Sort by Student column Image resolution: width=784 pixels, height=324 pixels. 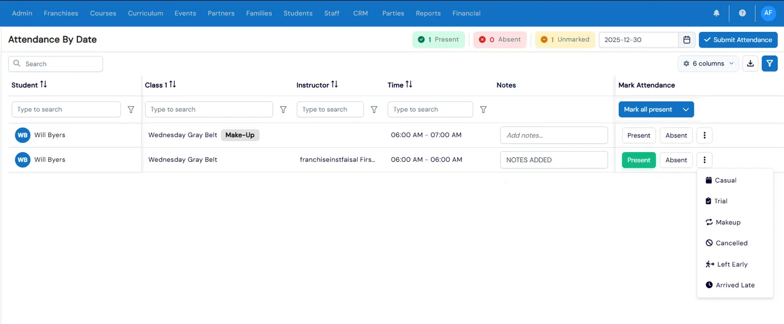[44, 84]
